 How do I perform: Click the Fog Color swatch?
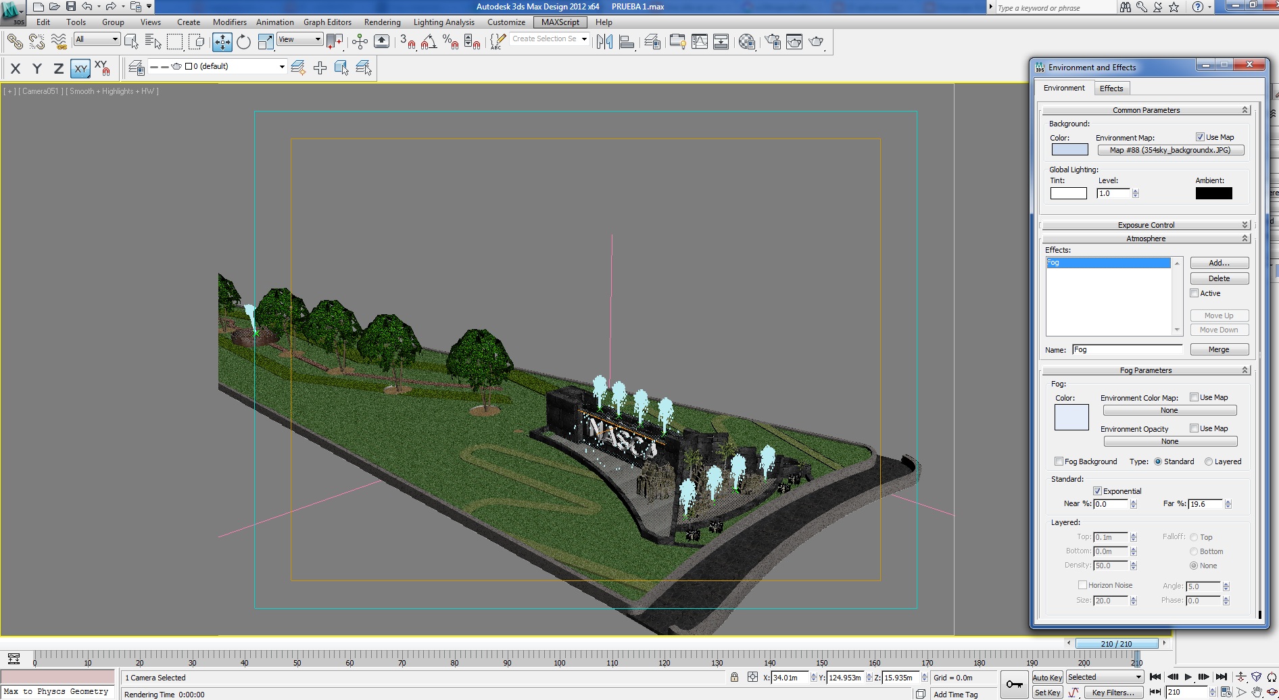click(1071, 417)
